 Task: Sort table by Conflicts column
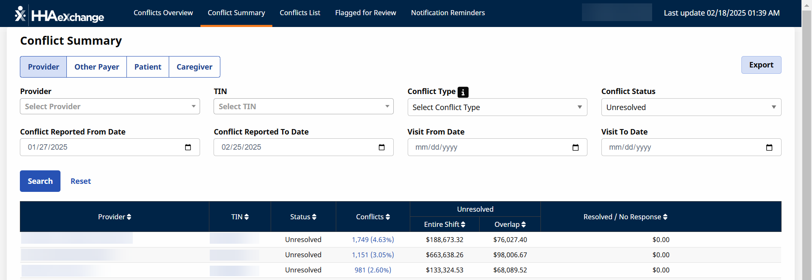coord(373,217)
